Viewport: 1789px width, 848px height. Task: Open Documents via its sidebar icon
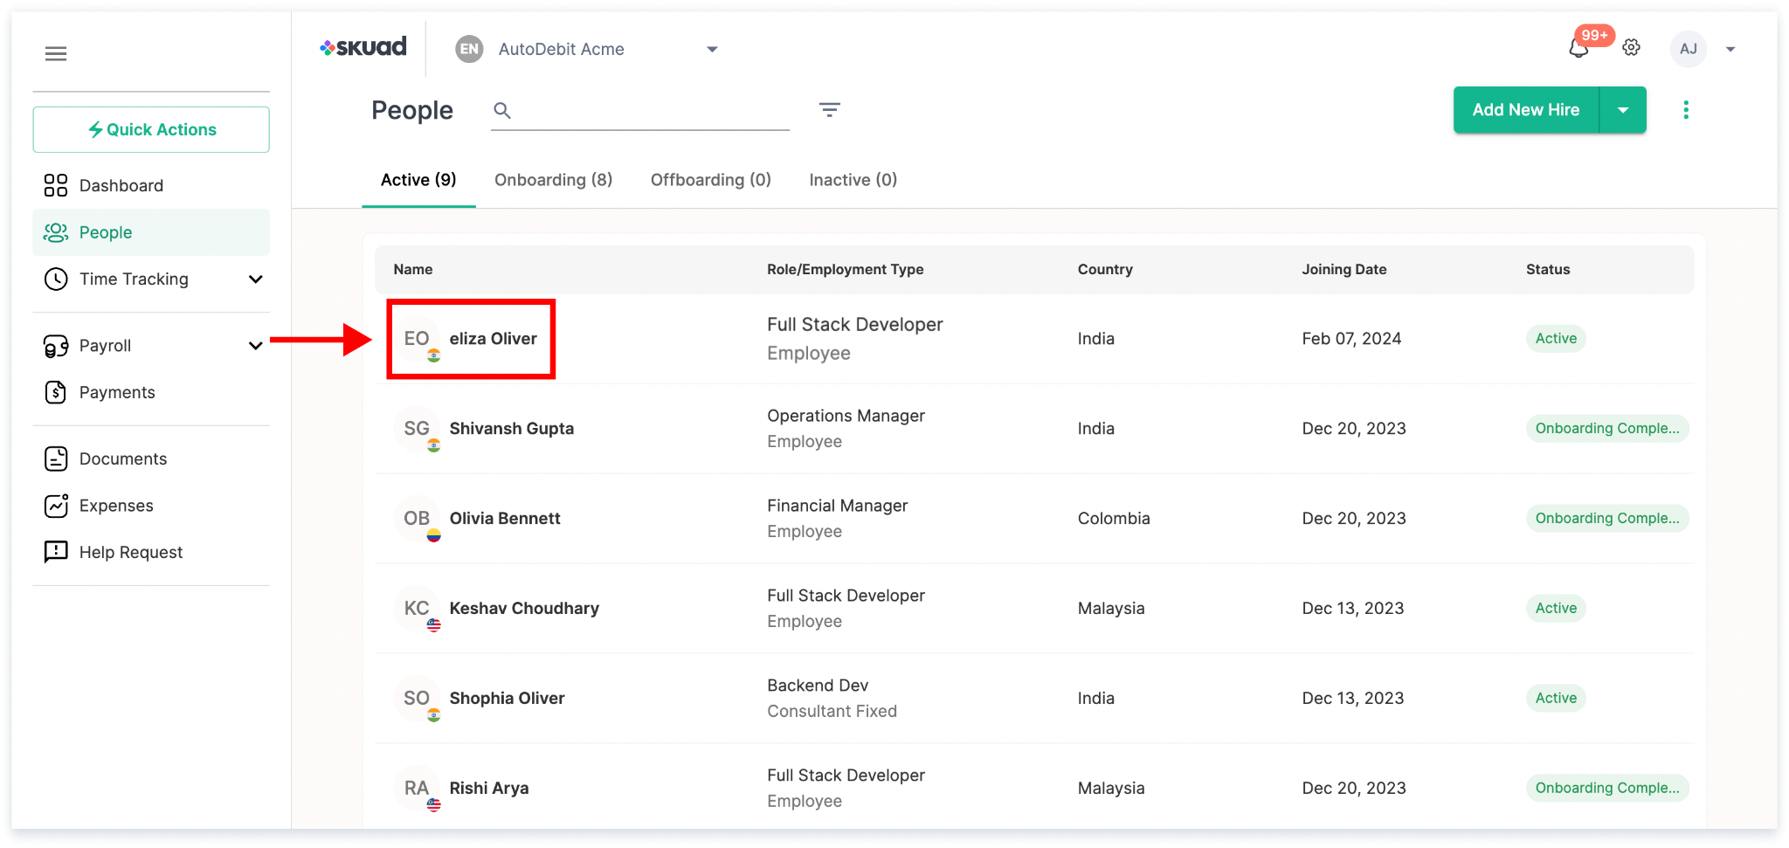tap(56, 458)
